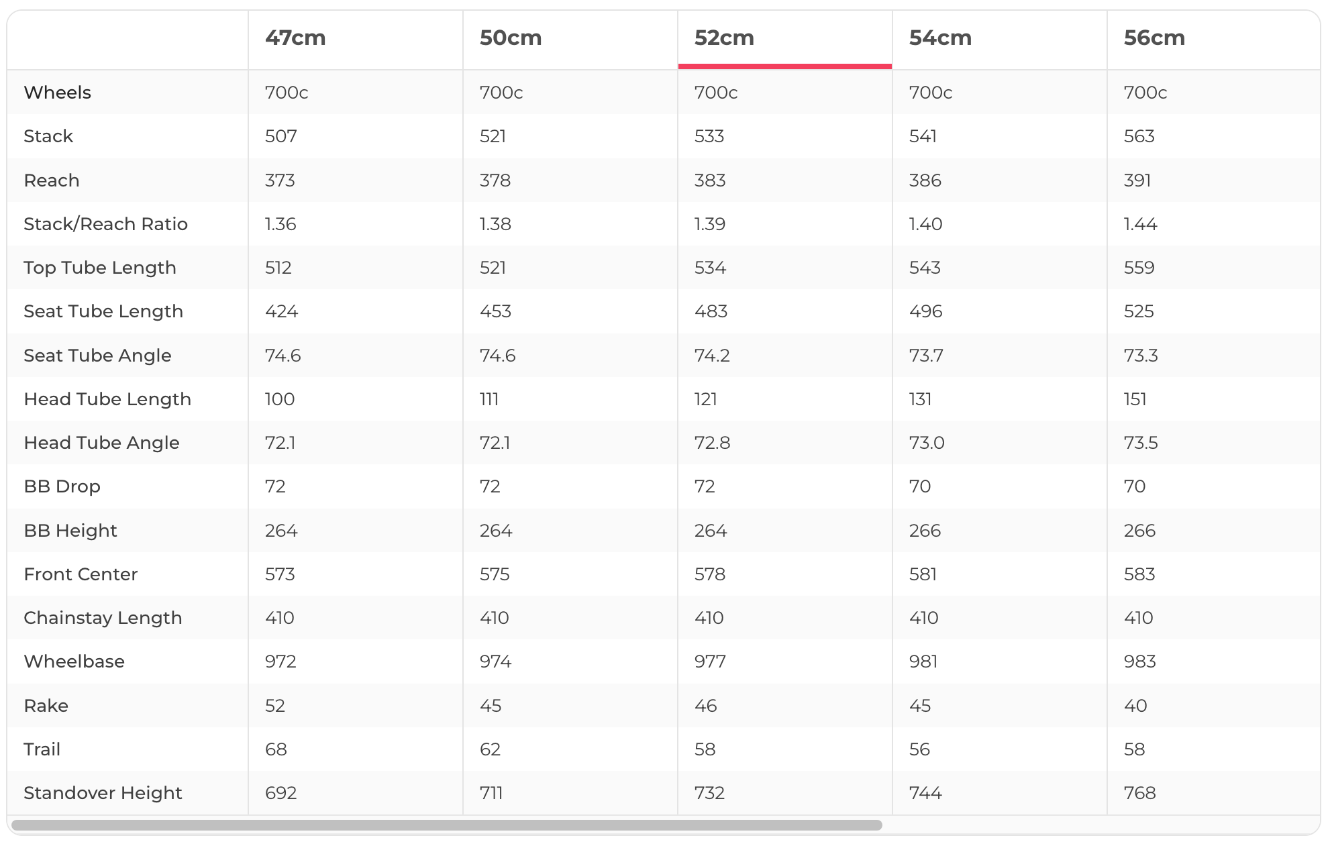
Task: Click the Stack/Reach Ratio row label
Action: point(105,224)
